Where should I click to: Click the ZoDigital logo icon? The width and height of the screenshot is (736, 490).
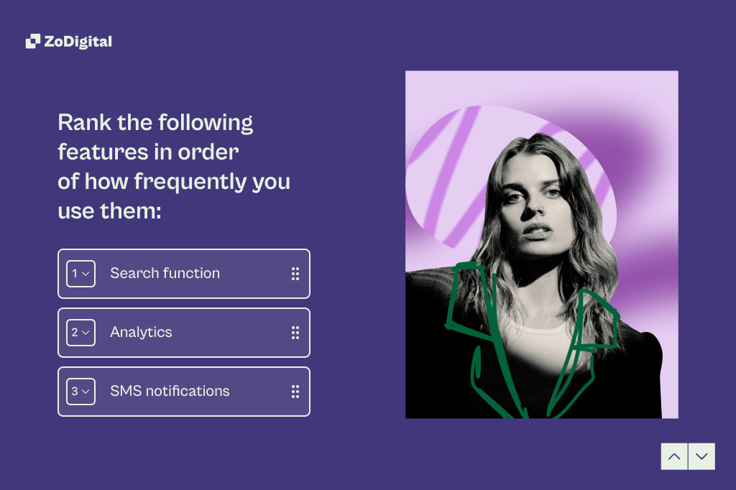32,42
